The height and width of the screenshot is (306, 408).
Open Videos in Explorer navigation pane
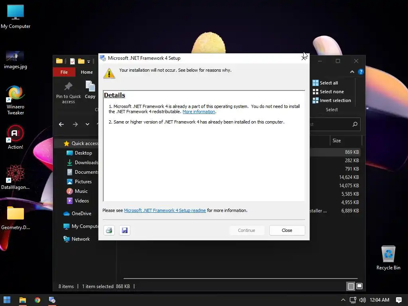(78, 201)
